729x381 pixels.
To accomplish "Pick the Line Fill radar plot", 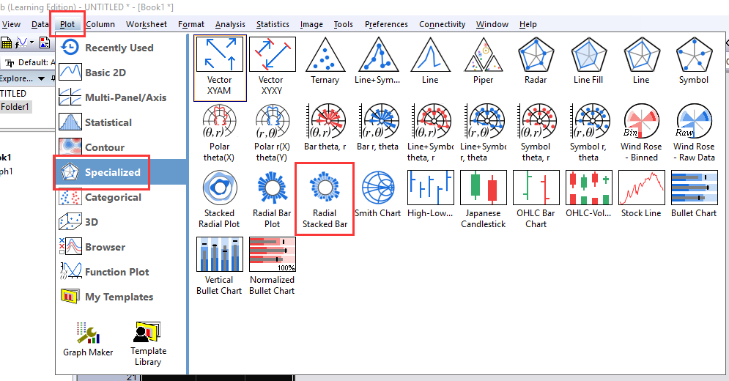I will tap(588, 62).
